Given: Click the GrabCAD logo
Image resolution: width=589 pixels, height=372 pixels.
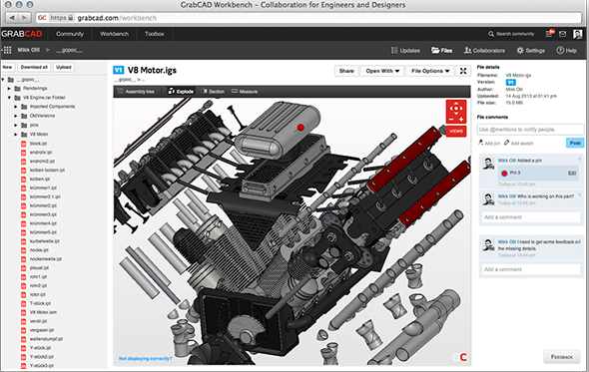Looking at the screenshot, I should [x=22, y=34].
